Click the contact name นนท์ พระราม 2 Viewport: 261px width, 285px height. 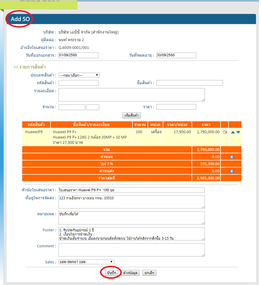71,40
